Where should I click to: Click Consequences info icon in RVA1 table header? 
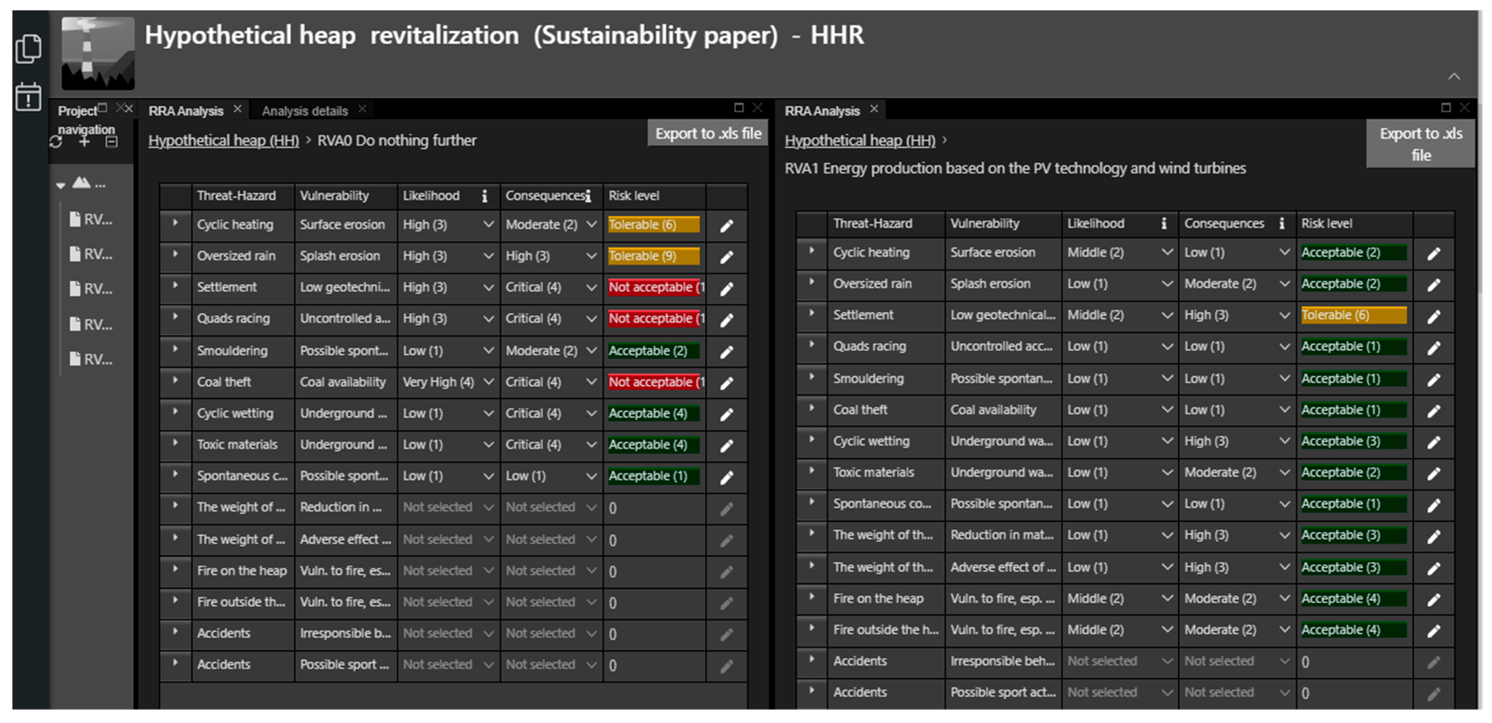[1281, 224]
